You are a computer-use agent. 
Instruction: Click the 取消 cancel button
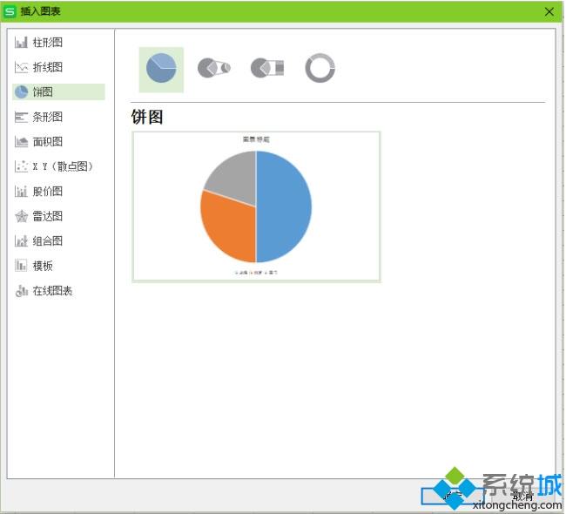(x=522, y=497)
